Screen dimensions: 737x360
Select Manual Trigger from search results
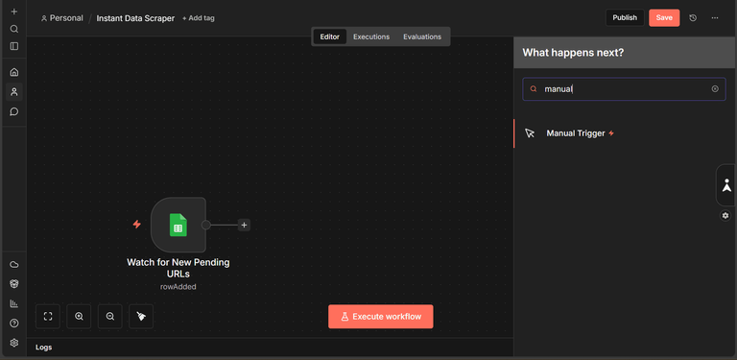tap(625, 133)
